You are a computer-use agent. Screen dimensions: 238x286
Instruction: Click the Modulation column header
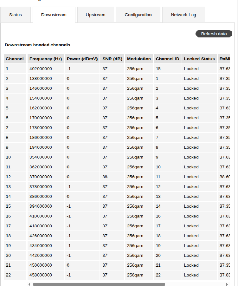coord(139,59)
